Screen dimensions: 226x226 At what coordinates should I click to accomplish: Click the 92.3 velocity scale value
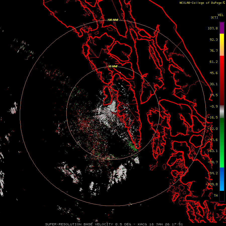214,39
